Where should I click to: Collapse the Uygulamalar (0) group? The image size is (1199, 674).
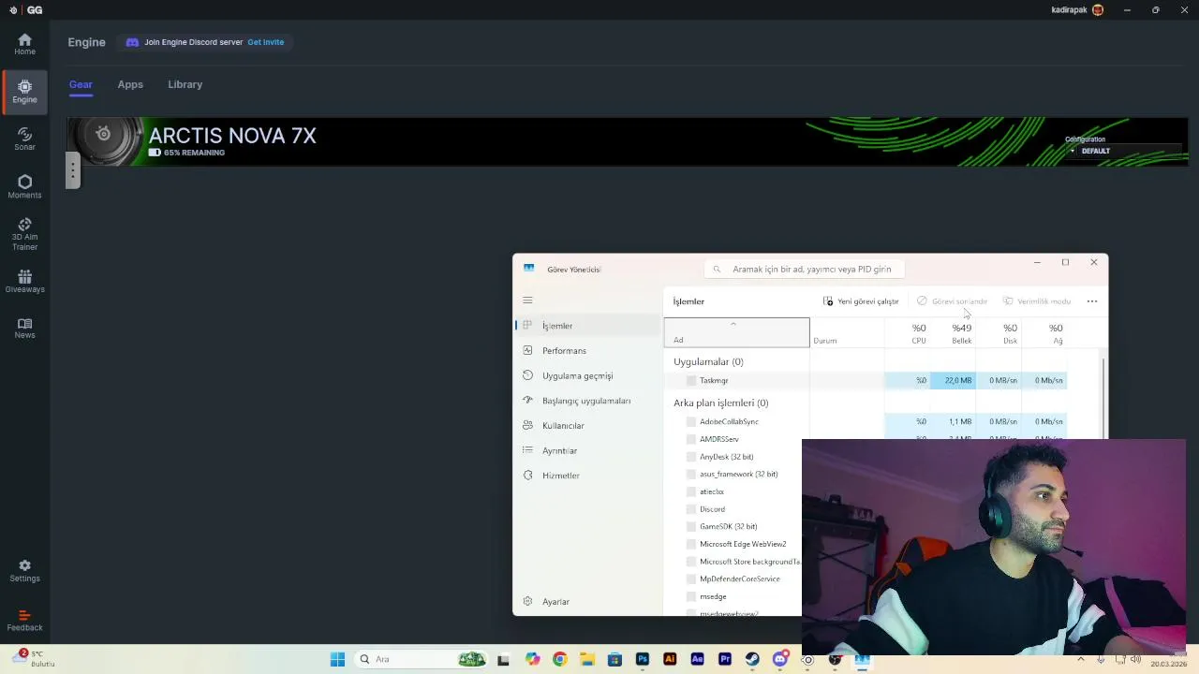(708, 361)
